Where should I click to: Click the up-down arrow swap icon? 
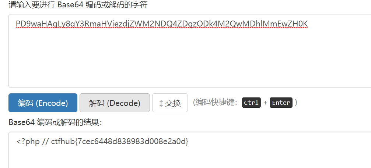coord(161,103)
